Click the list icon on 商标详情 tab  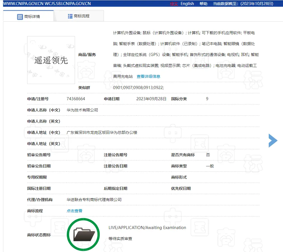click(x=20, y=17)
